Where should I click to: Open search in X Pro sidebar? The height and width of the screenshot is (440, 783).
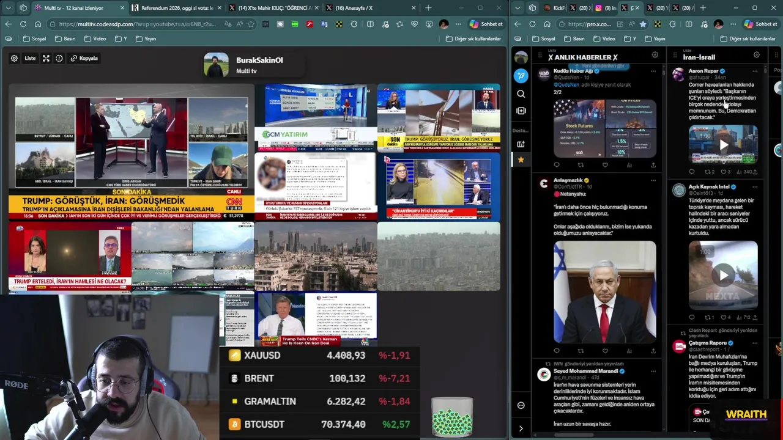coord(521,94)
